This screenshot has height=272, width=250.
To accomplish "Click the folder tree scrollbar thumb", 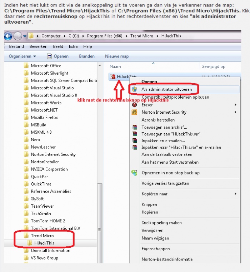I will pyautogui.click(x=100, y=223).
